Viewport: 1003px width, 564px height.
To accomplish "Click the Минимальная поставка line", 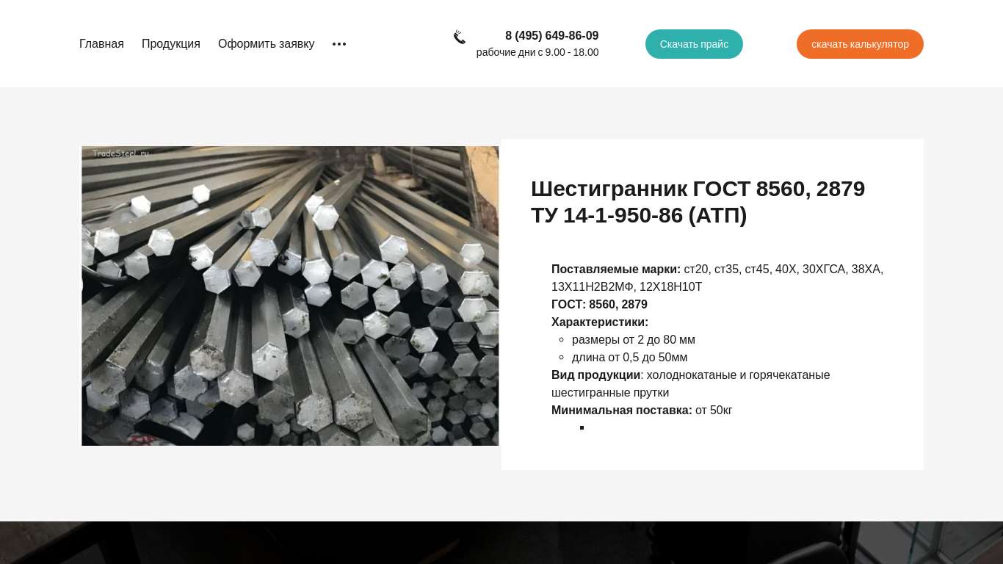I will tap(642, 410).
